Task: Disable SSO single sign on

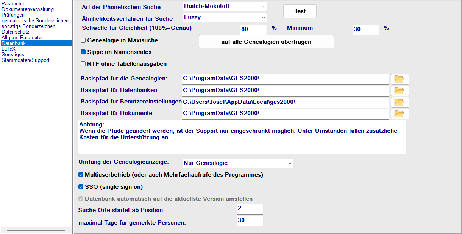Action: pyautogui.click(x=81, y=186)
